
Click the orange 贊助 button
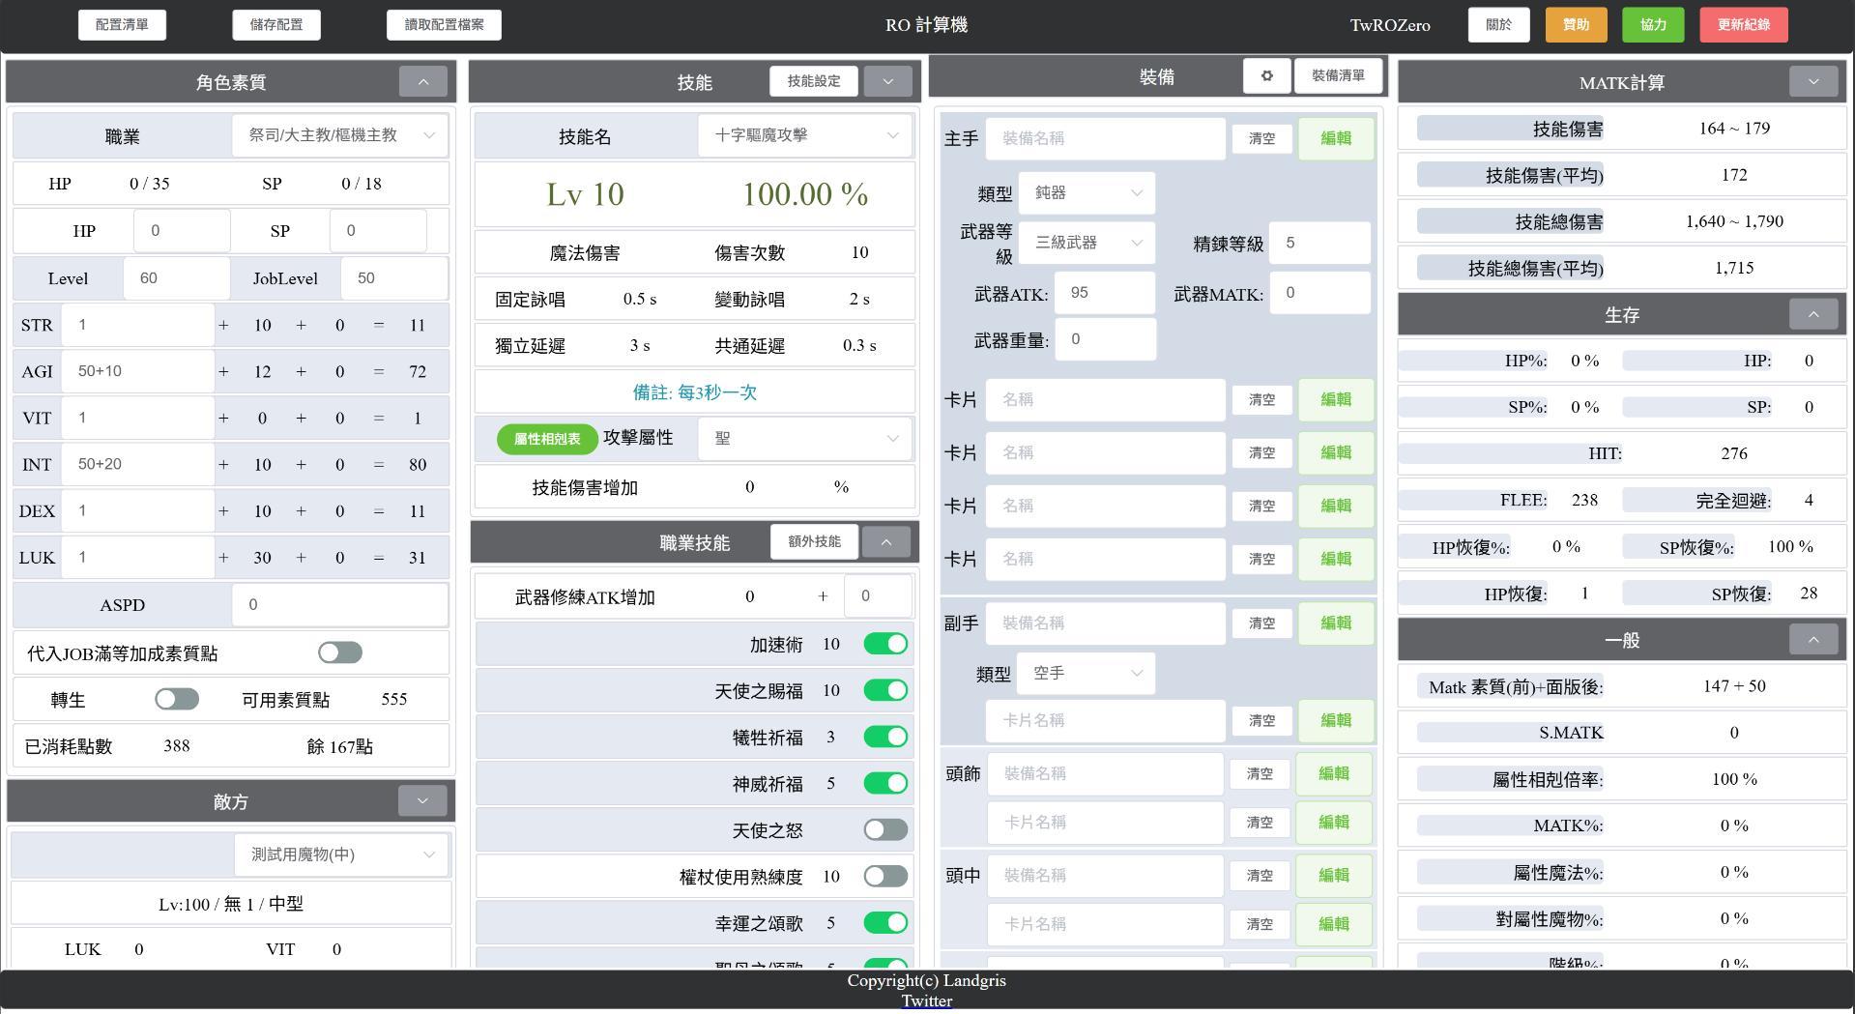click(1576, 25)
